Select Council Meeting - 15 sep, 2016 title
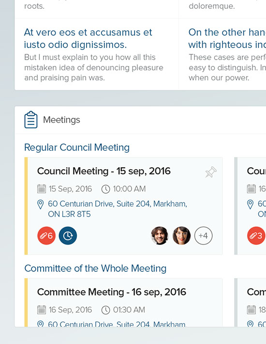This screenshot has height=344, width=266. click(x=104, y=171)
